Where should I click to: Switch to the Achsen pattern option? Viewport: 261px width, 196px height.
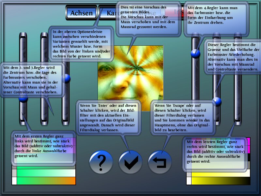click(x=81, y=13)
